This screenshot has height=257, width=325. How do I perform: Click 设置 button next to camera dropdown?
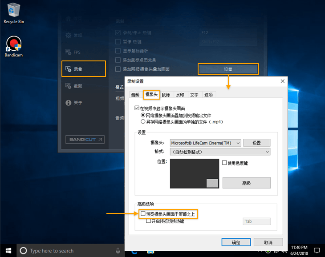tap(256, 143)
